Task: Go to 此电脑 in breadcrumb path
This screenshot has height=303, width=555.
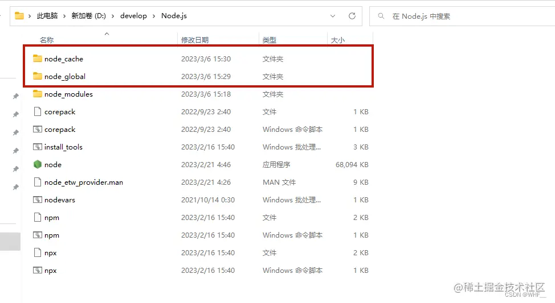Action: [47, 16]
